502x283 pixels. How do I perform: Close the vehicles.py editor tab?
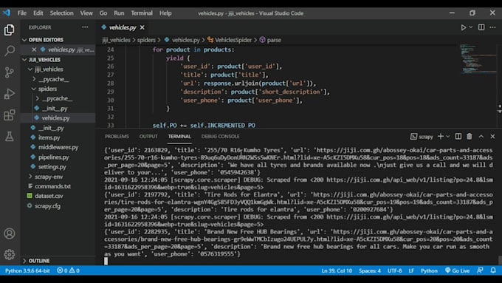coord(142,27)
